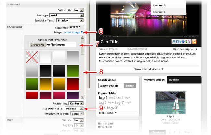
Task: Open the Positioning dropdown
Action: [81, 104]
